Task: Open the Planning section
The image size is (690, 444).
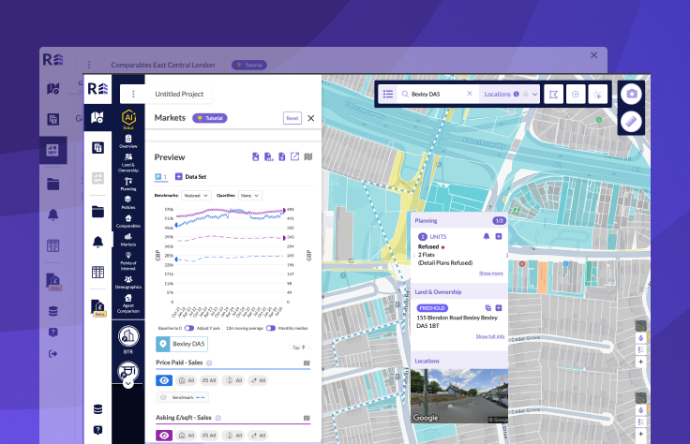Action: pyautogui.click(x=128, y=184)
